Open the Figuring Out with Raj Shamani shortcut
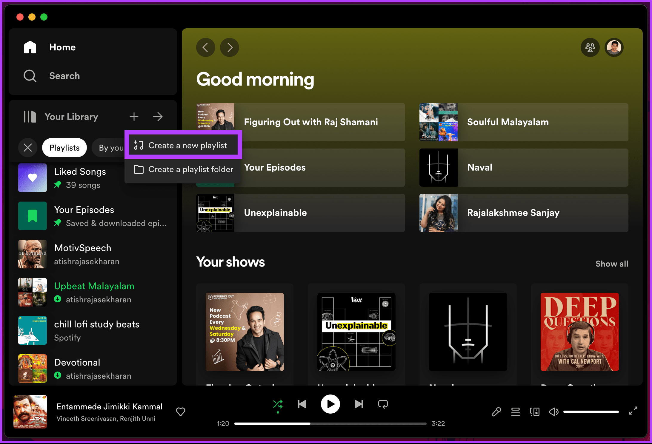The height and width of the screenshot is (444, 652). [x=301, y=122]
